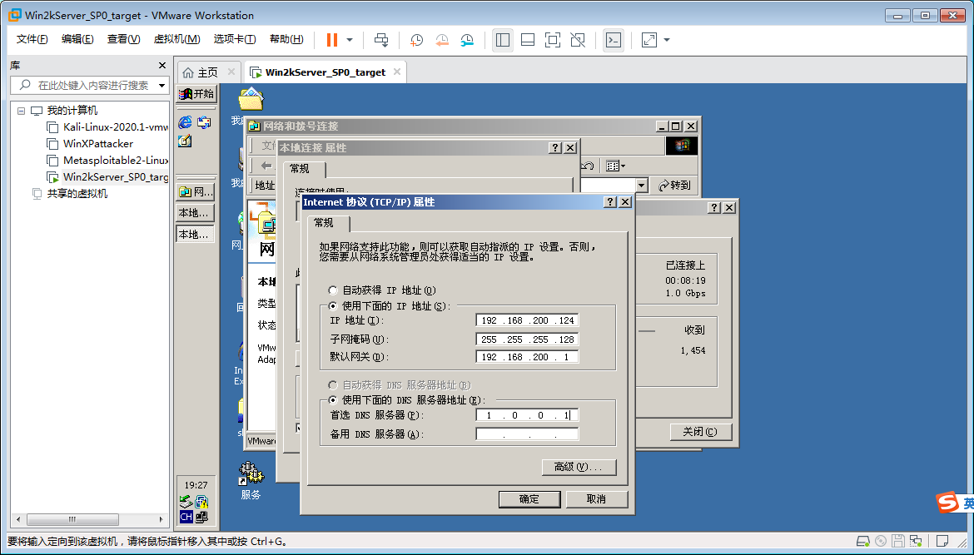
Task: Open the 帮助(H) menu
Action: pos(286,39)
